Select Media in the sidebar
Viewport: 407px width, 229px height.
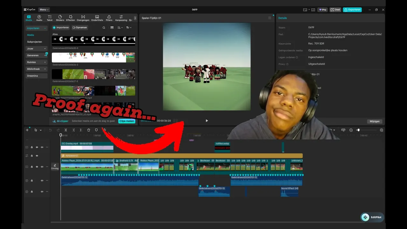[x=31, y=35]
